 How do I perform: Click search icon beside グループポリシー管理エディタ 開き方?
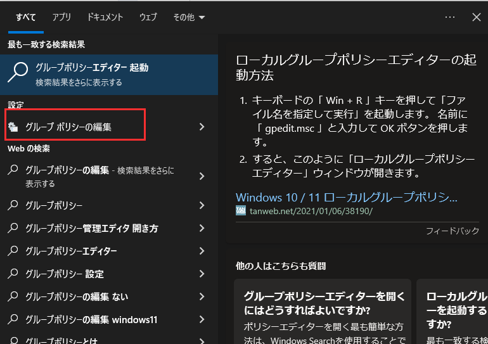pos(13,228)
